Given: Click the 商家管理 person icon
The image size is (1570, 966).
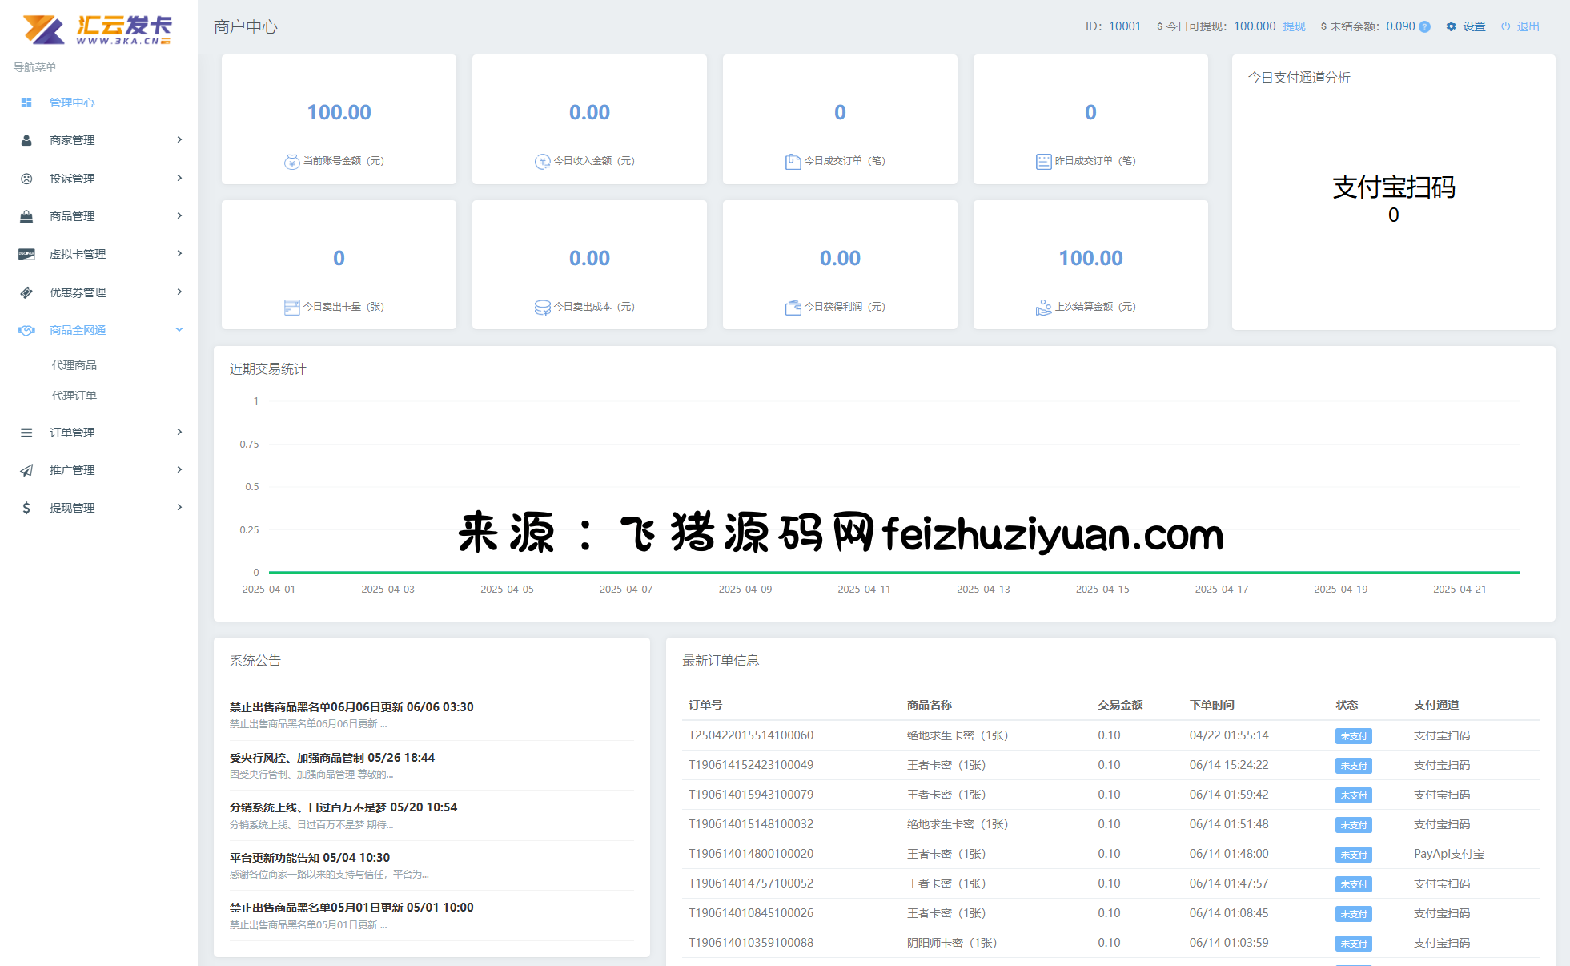Looking at the screenshot, I should click(26, 140).
